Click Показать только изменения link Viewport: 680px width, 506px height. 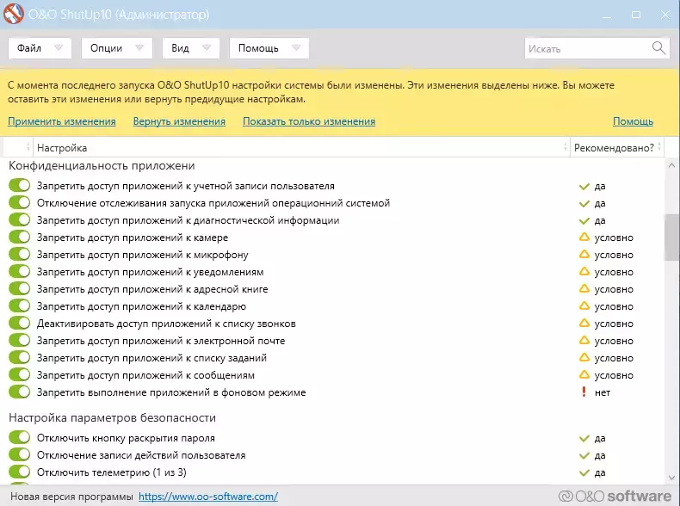tap(309, 121)
